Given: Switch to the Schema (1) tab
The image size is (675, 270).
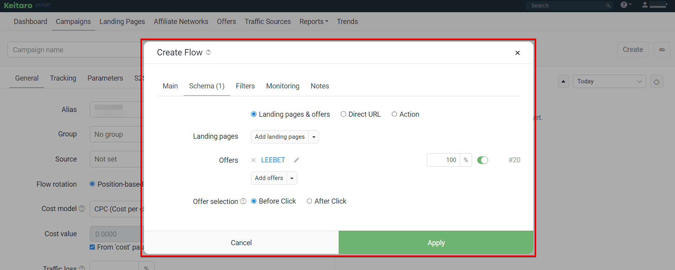Looking at the screenshot, I should pos(207,86).
